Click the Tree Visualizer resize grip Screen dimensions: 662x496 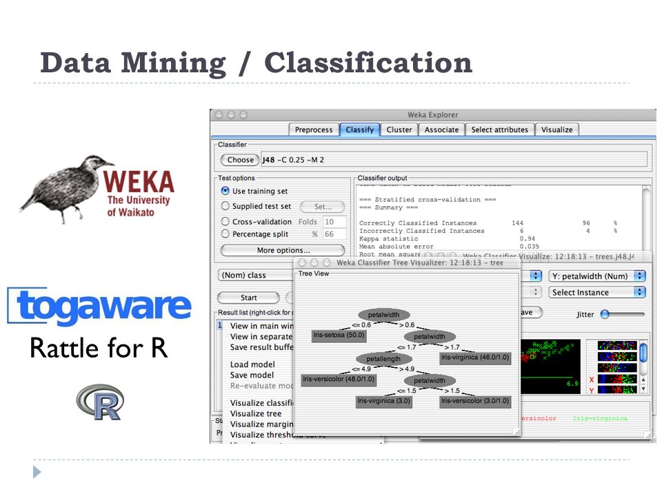click(x=516, y=431)
